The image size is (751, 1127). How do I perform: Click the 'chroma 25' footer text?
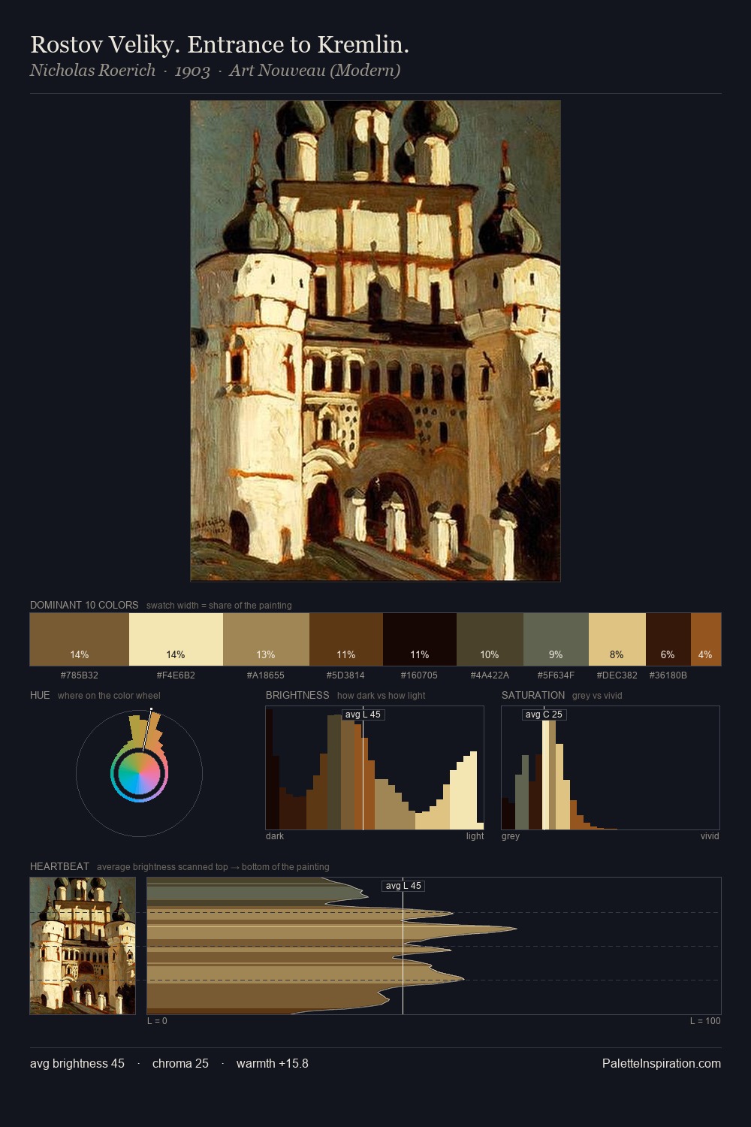[180, 1063]
